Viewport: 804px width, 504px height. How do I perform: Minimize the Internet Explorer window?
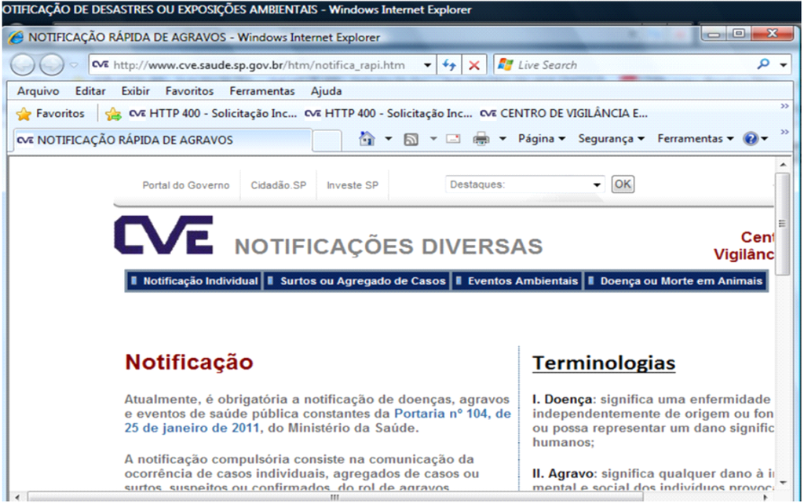tap(714, 33)
